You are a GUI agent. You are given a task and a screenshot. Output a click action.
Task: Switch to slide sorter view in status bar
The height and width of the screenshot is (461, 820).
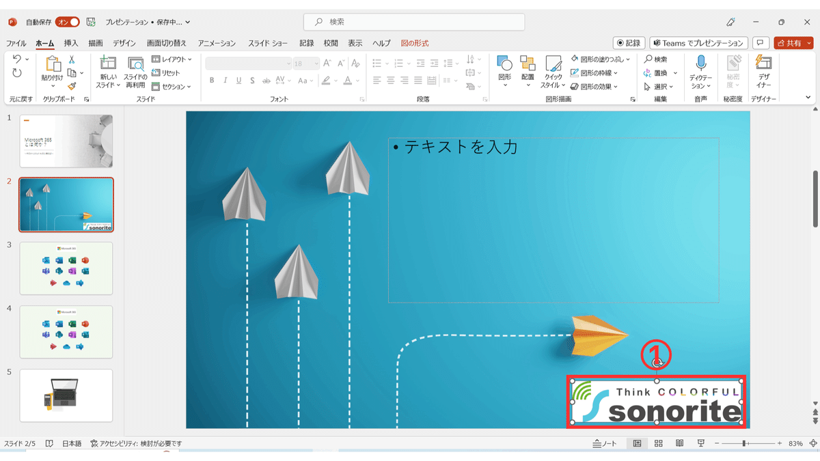pyautogui.click(x=657, y=443)
